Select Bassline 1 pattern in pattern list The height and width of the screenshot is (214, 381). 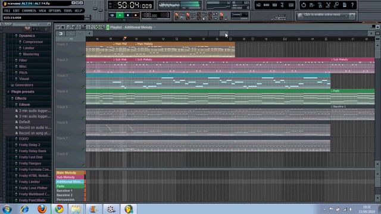click(70, 191)
